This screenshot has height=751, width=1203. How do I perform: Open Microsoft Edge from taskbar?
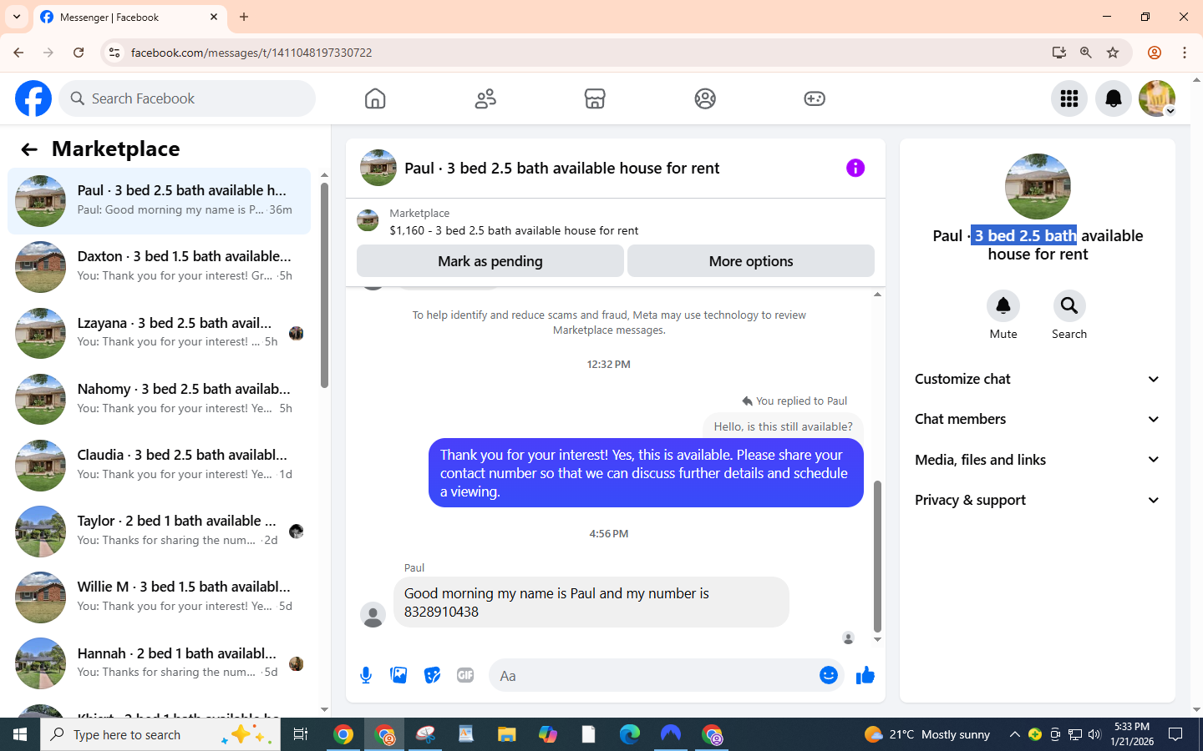click(x=630, y=734)
